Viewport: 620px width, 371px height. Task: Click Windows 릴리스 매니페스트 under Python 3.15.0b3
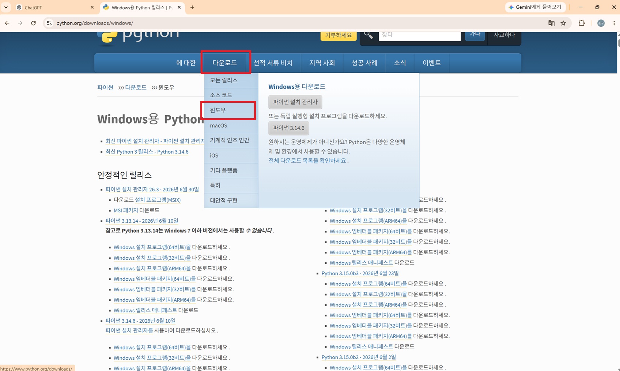point(361,347)
